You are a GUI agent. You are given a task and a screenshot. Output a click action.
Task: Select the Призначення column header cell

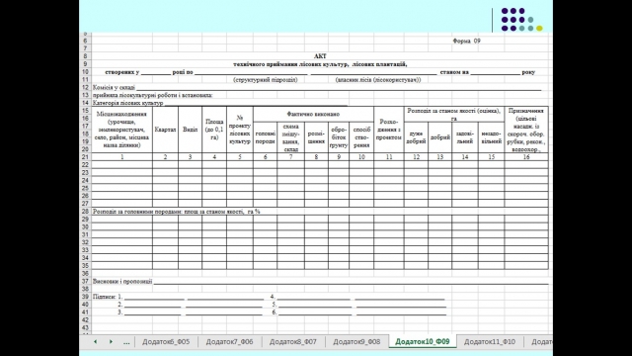526,130
